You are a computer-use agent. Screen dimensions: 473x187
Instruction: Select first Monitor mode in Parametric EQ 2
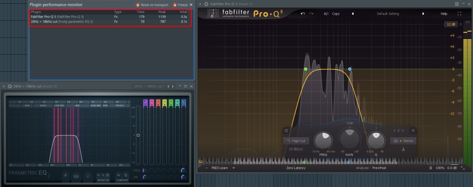pos(99,175)
